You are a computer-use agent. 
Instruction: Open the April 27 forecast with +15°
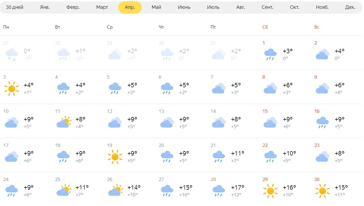click(181, 189)
